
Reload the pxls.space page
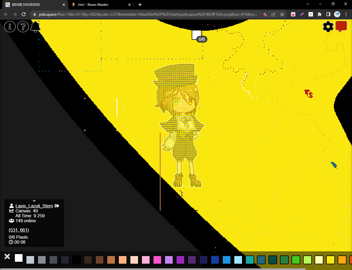[x=24, y=14]
